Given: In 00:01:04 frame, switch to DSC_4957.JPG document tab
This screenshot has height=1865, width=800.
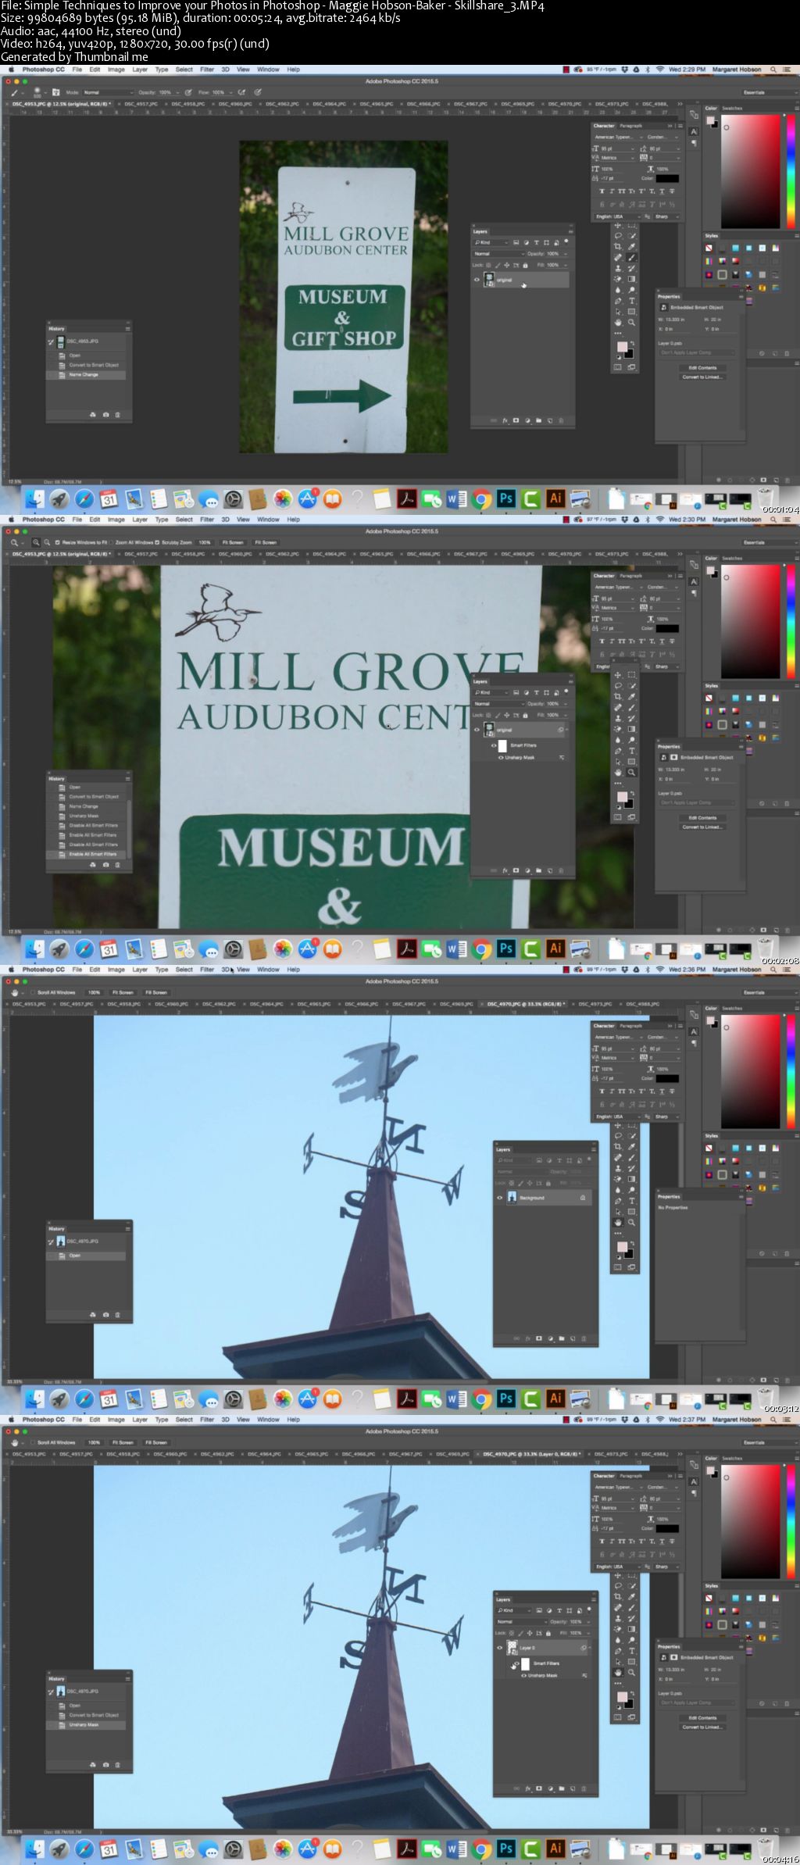Looking at the screenshot, I should pyautogui.click(x=141, y=103).
